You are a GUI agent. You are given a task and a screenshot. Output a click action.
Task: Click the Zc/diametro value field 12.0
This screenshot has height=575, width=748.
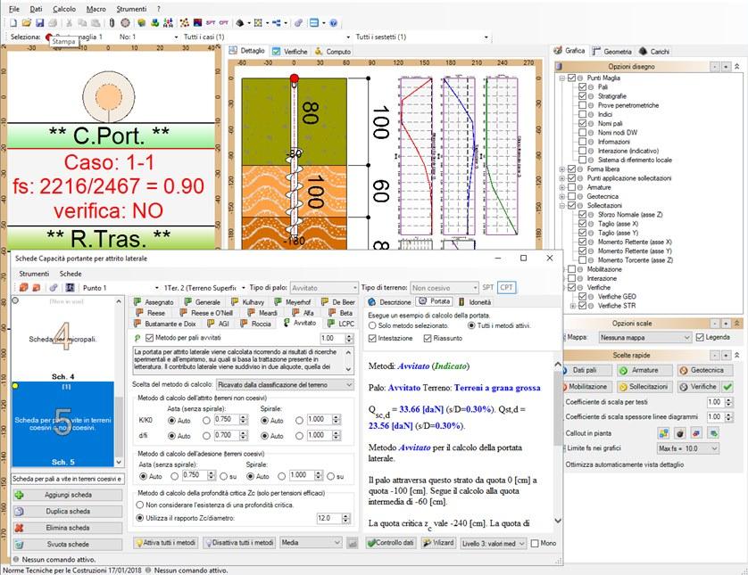[x=329, y=518]
